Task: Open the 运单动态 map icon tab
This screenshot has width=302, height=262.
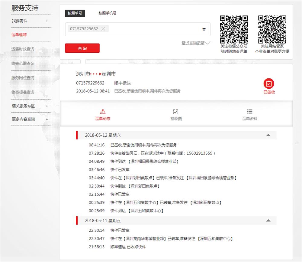Action: coord(103,112)
